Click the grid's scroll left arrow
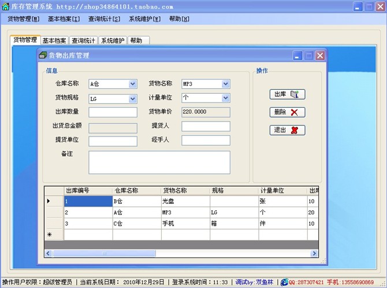This screenshot has height=288, width=387. [48, 253]
